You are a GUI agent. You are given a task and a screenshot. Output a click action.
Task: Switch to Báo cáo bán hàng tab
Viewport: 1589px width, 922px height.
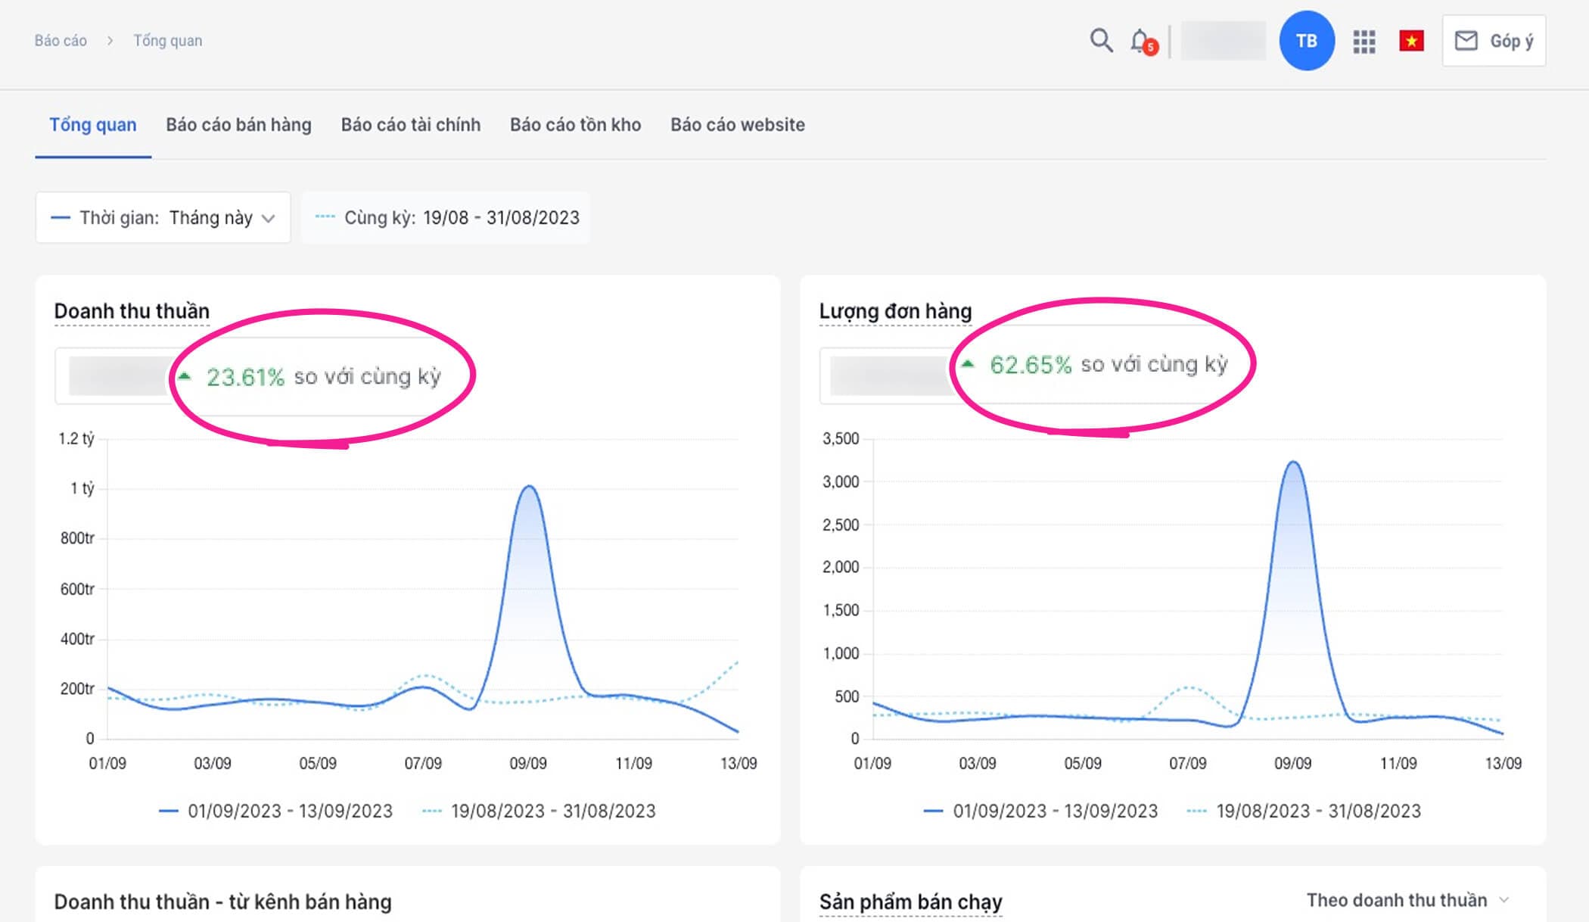238,125
